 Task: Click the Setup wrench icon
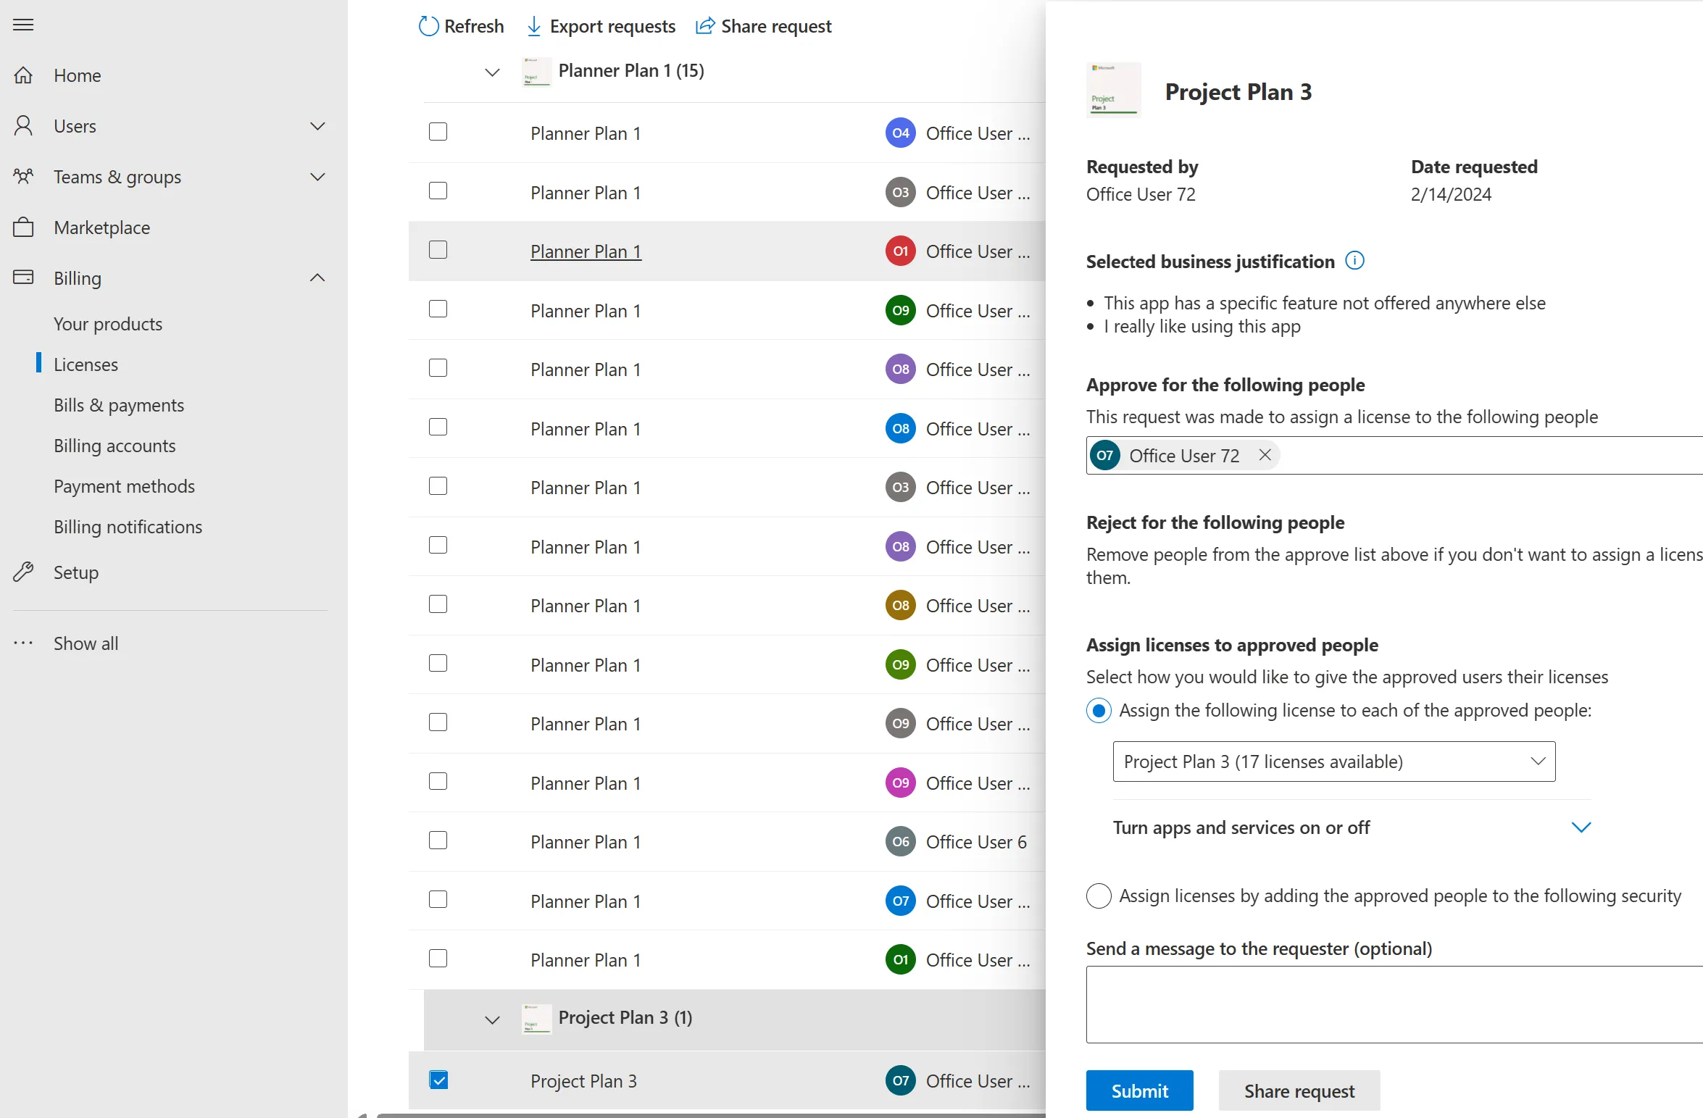pyautogui.click(x=23, y=572)
